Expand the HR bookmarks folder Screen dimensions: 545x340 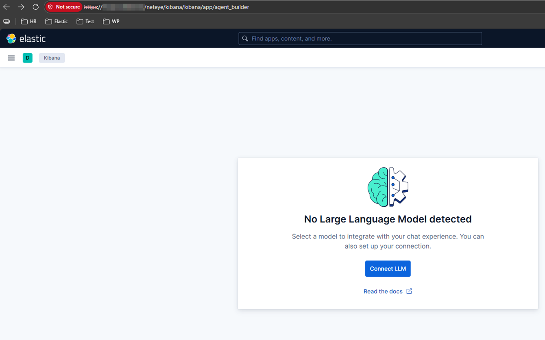[x=29, y=22]
